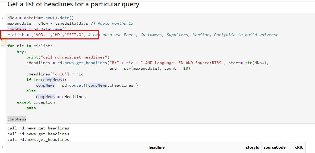
Task: Click the 'compNews = pd.concat(' line
Action: (x=87, y=85)
